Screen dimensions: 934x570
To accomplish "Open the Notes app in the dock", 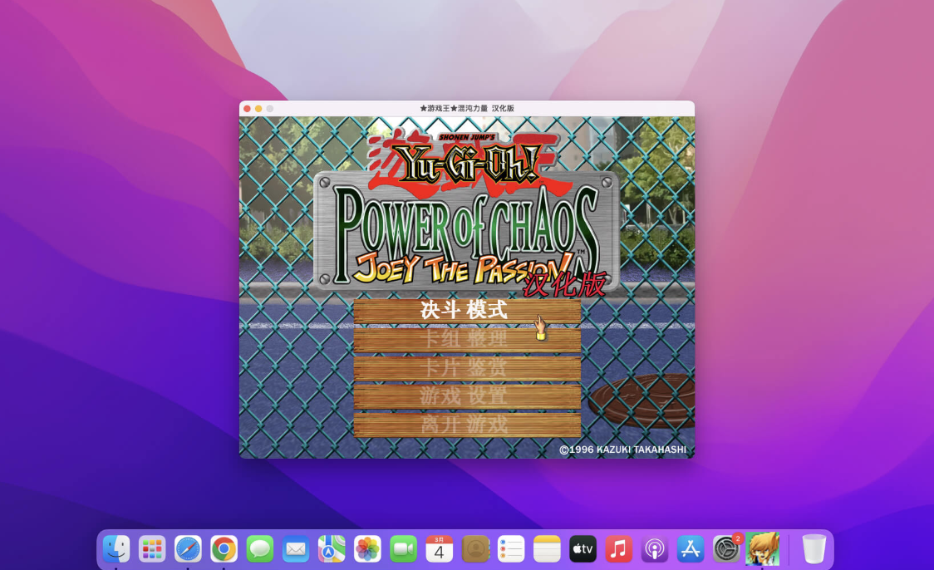I will pyautogui.click(x=547, y=548).
